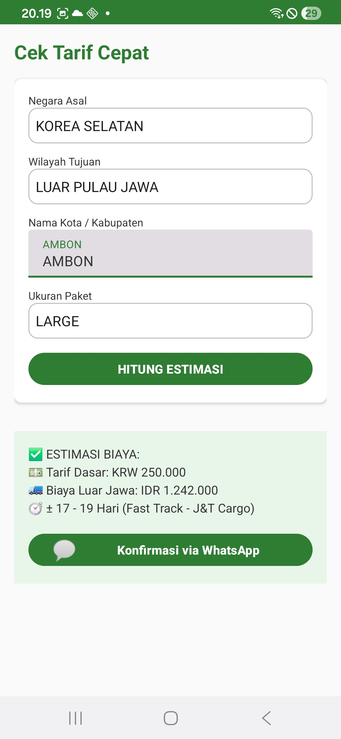Tap the Biaya Luar Jawa cost line
This screenshot has height=739, width=341.
(x=132, y=490)
